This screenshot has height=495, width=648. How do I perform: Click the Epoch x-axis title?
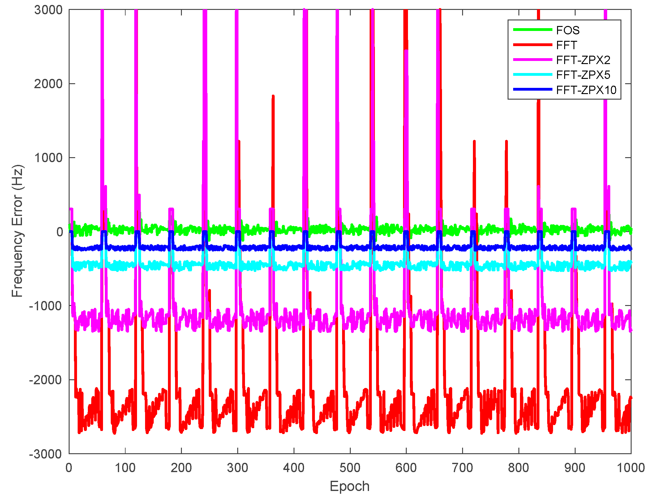350,486
